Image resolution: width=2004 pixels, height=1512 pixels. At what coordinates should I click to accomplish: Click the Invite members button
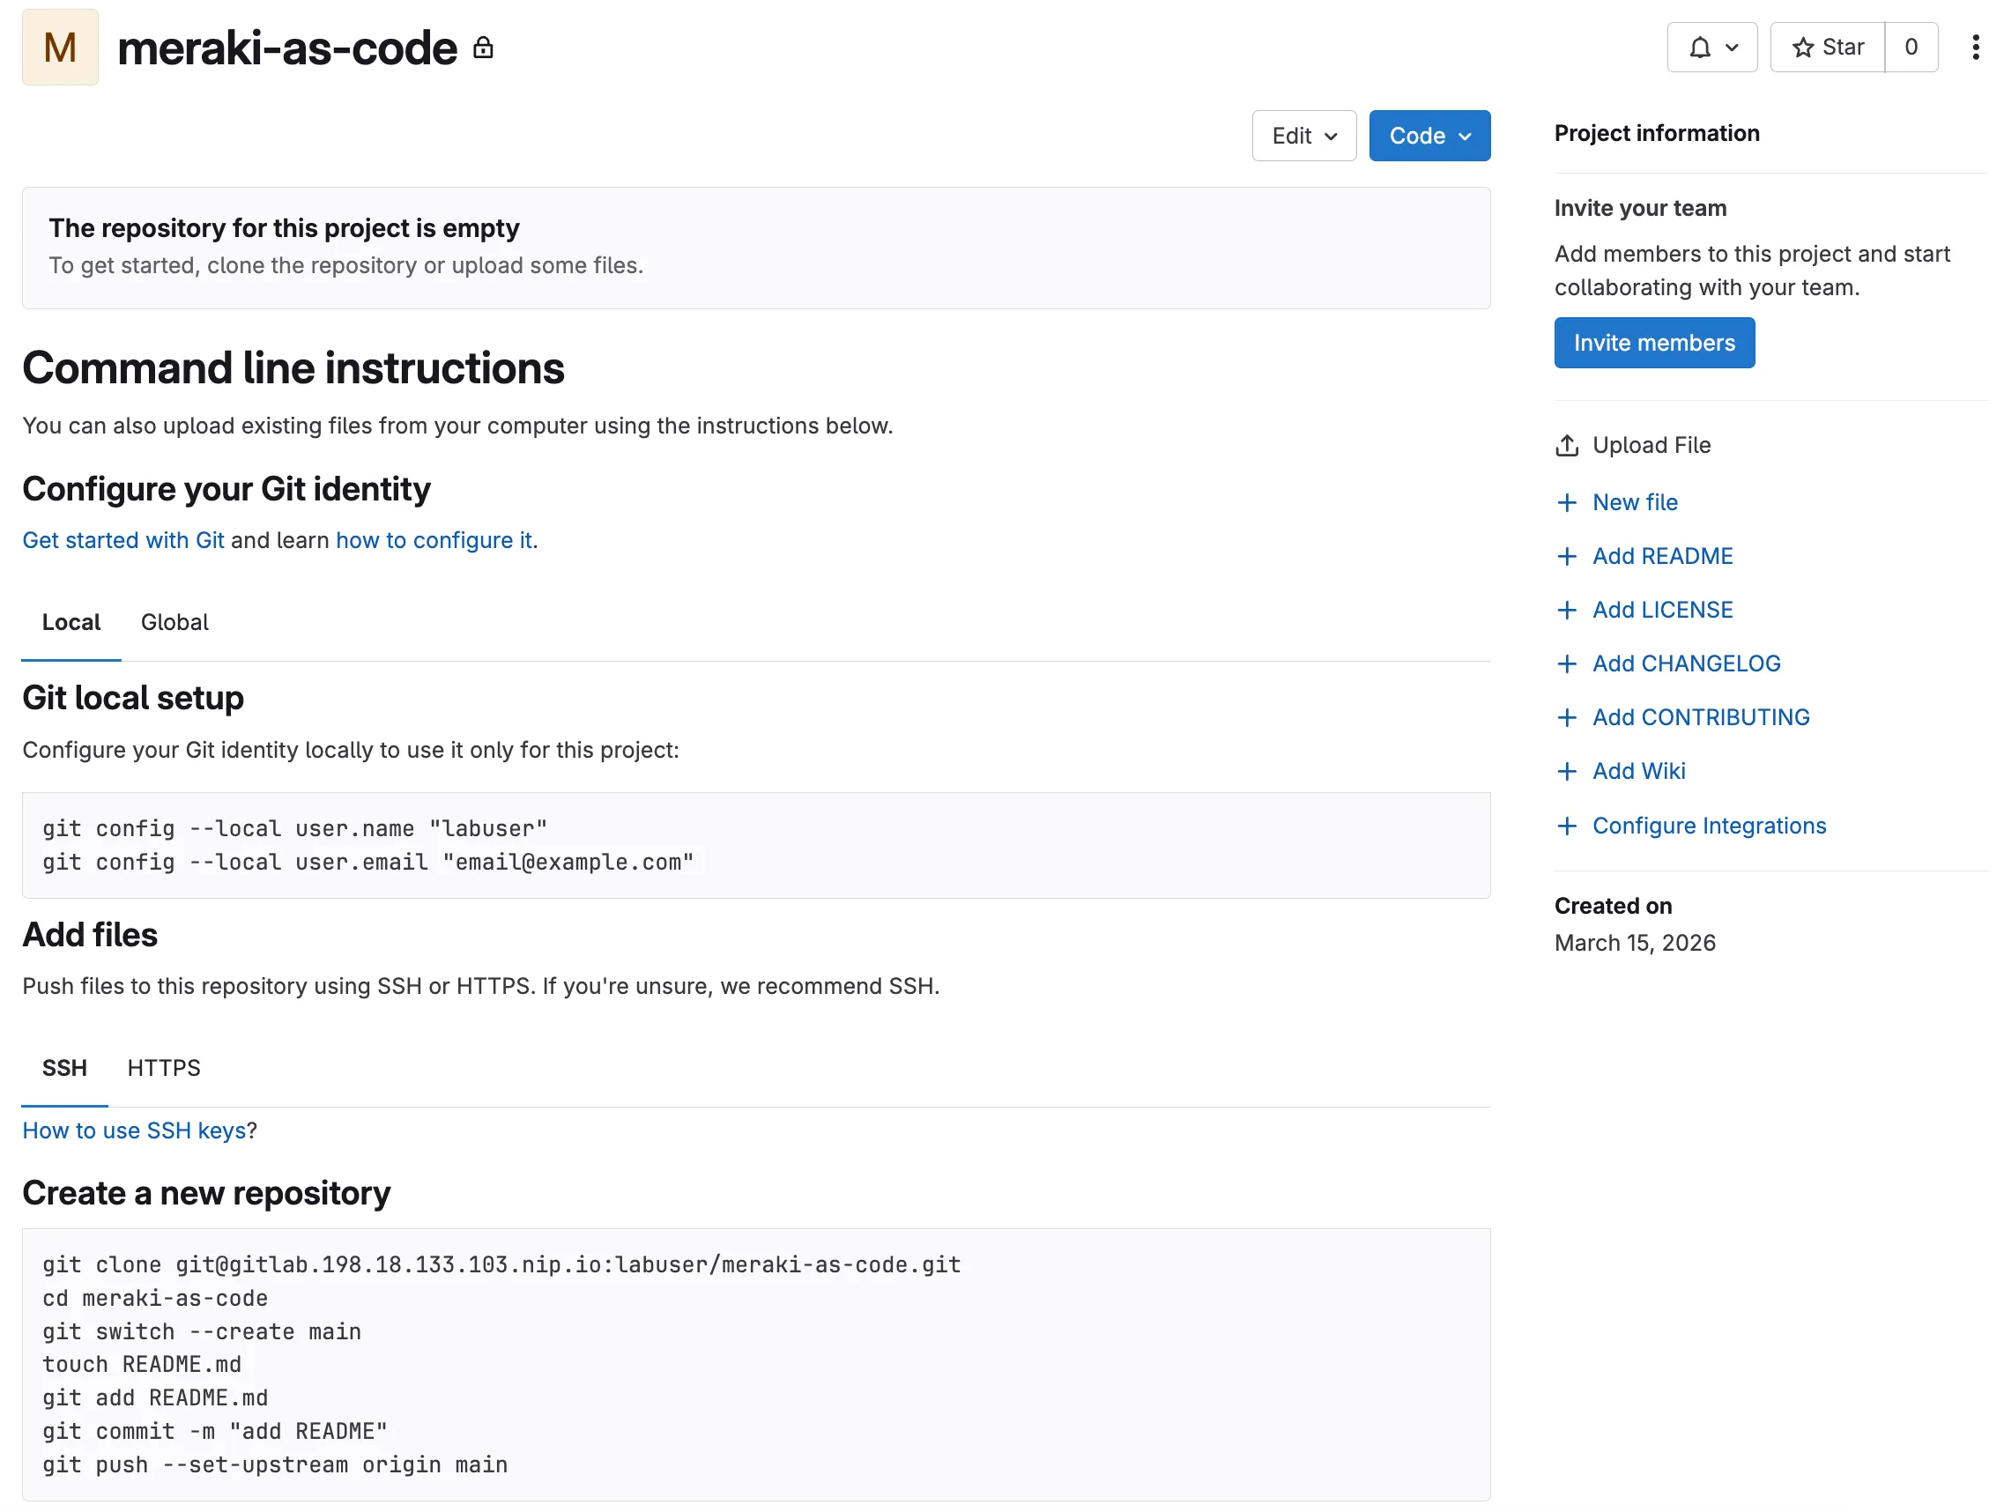[1653, 343]
